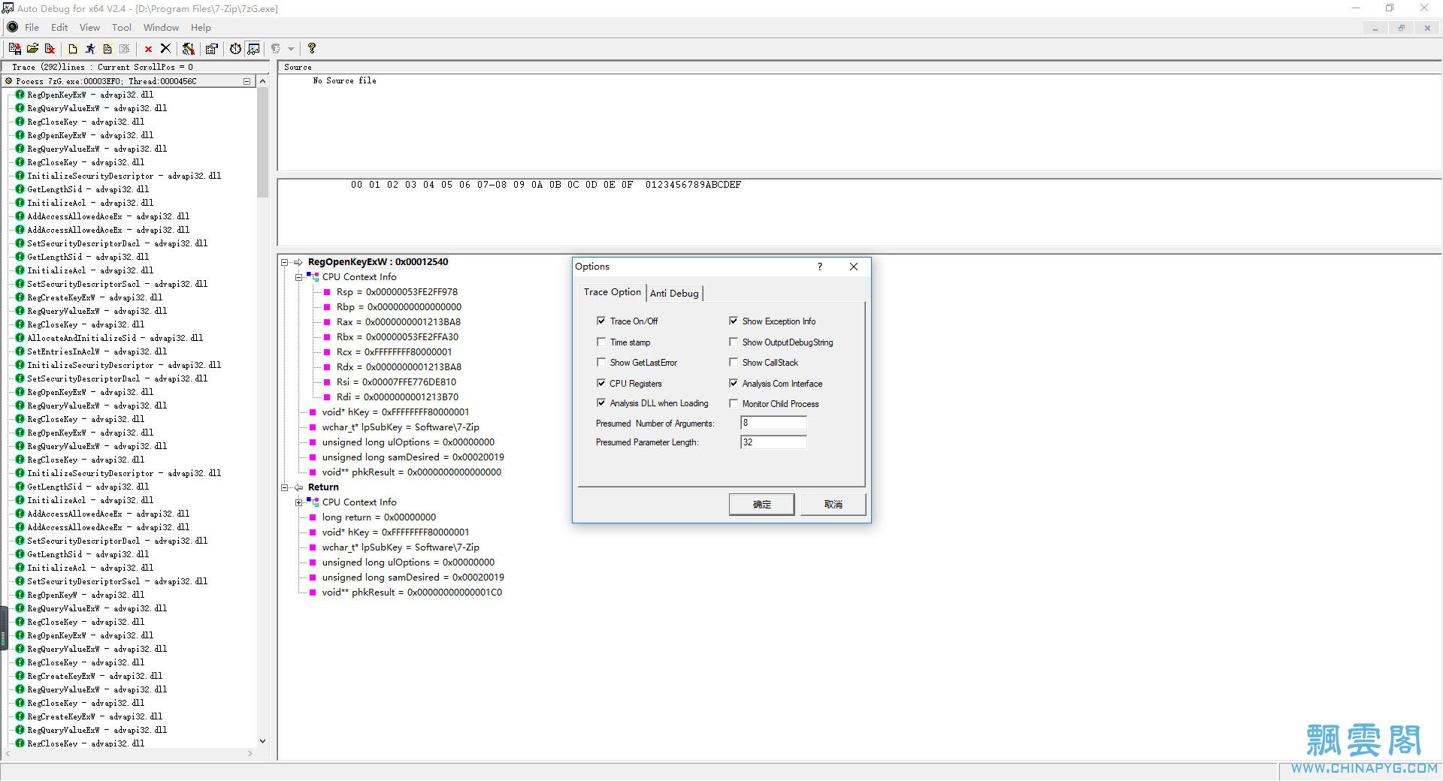Select the AllocateAndInitializeSid trace row
This screenshot has width=1443, height=781.
click(115, 338)
